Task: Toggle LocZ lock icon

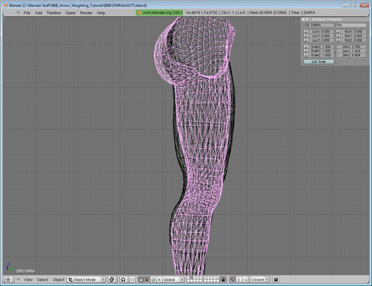Action: [x=305, y=40]
